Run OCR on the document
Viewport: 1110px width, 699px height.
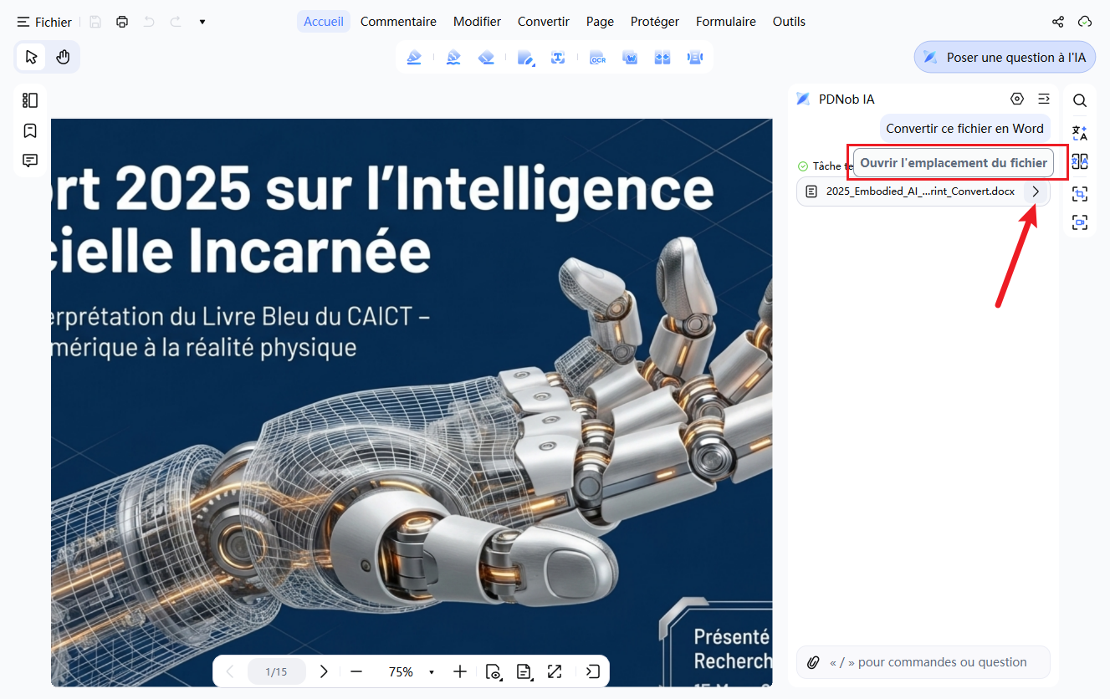pyautogui.click(x=597, y=57)
